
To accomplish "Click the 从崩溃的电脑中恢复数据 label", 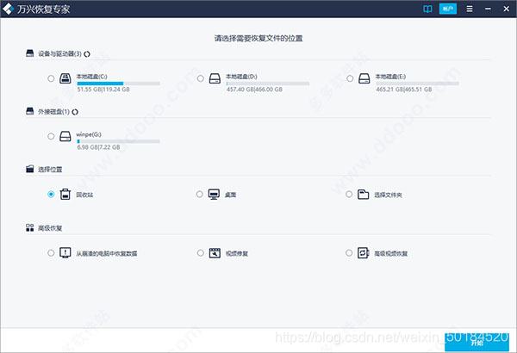I will click(x=107, y=253).
